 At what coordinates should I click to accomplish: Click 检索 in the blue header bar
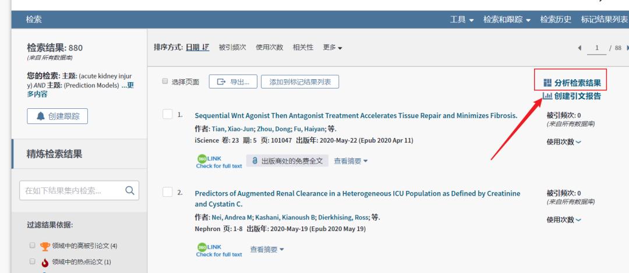[34, 19]
